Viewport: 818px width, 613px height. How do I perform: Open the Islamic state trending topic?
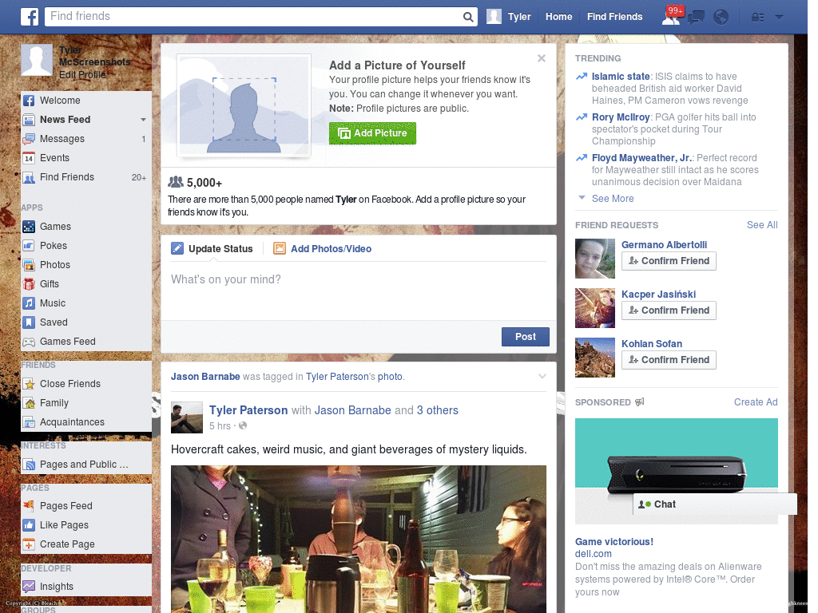(620, 76)
